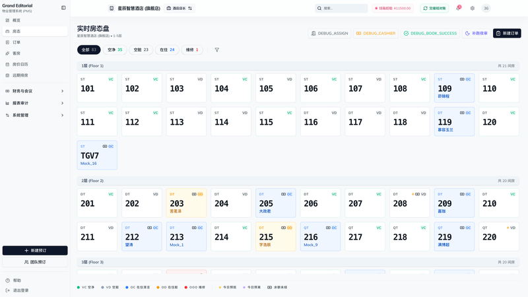The height and width of the screenshot is (297, 528).
Task: Select 房态 in the sidebar
Action: point(35,31)
